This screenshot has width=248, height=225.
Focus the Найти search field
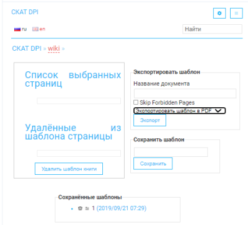212,29
